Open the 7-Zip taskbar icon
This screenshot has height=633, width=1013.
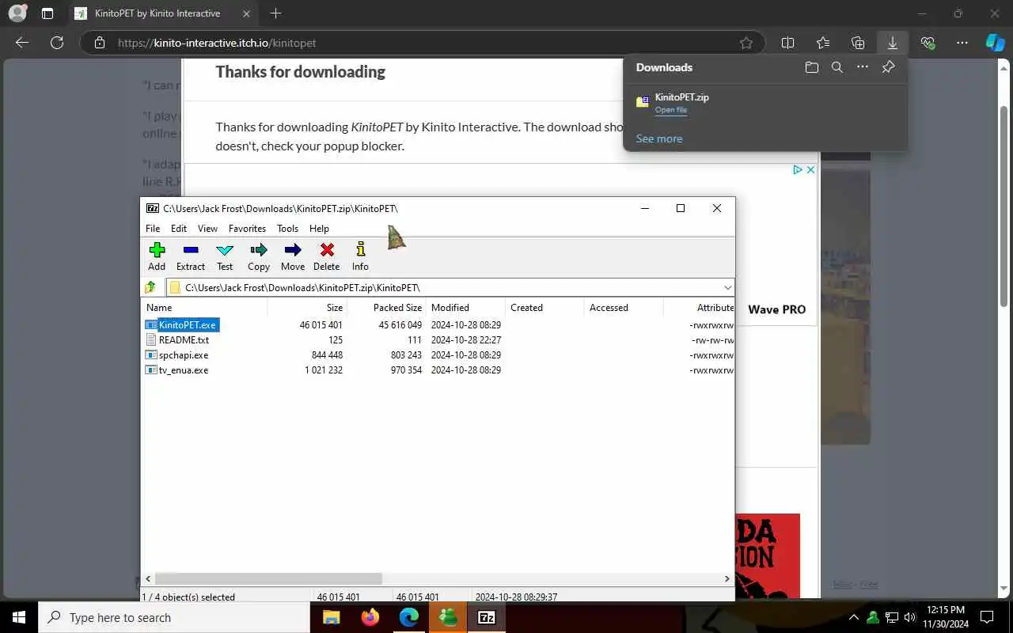tap(487, 617)
